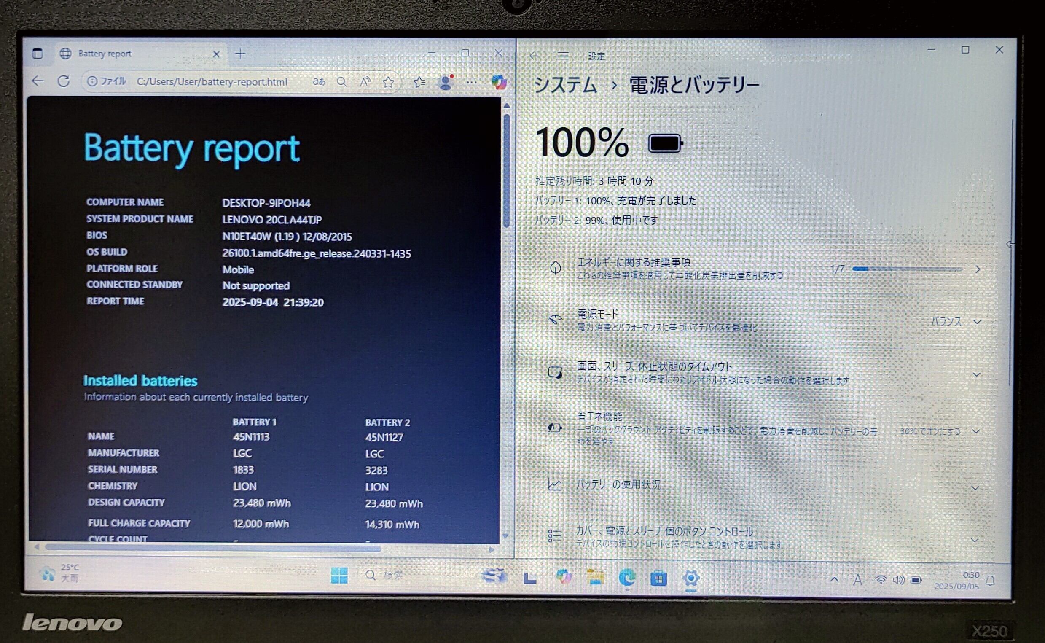
Task: Open a new browser tab
Action: (241, 54)
